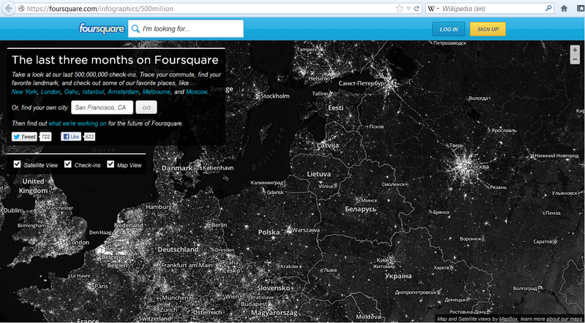This screenshot has height=323, width=585.
Task: Click the SIGN UP button
Action: pos(488,29)
